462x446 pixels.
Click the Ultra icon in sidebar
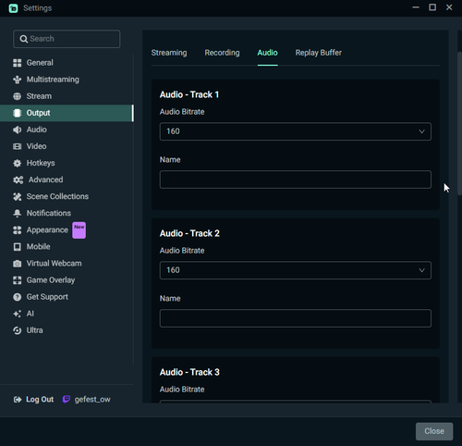(18, 330)
